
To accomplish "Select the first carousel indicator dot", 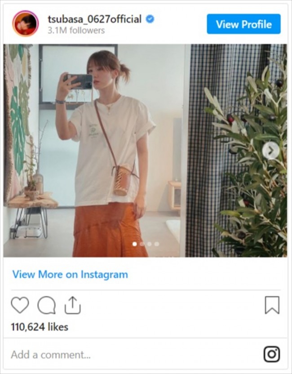I will pyautogui.click(x=135, y=244).
